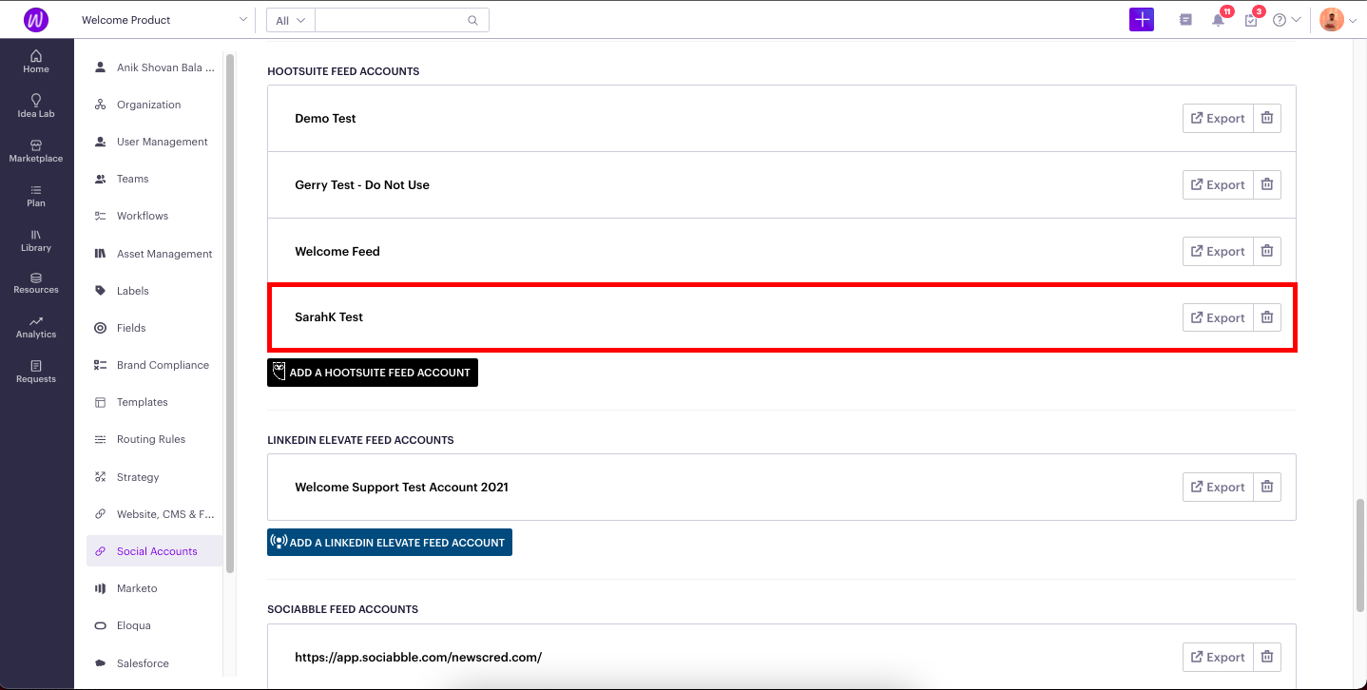Click Add a Hootsuite Feed Account
Viewport: 1367px width, 690px height.
373,373
